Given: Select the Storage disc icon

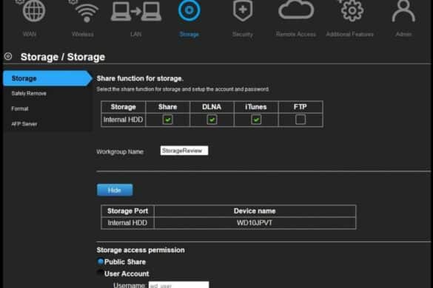Looking at the screenshot, I should [189, 10].
